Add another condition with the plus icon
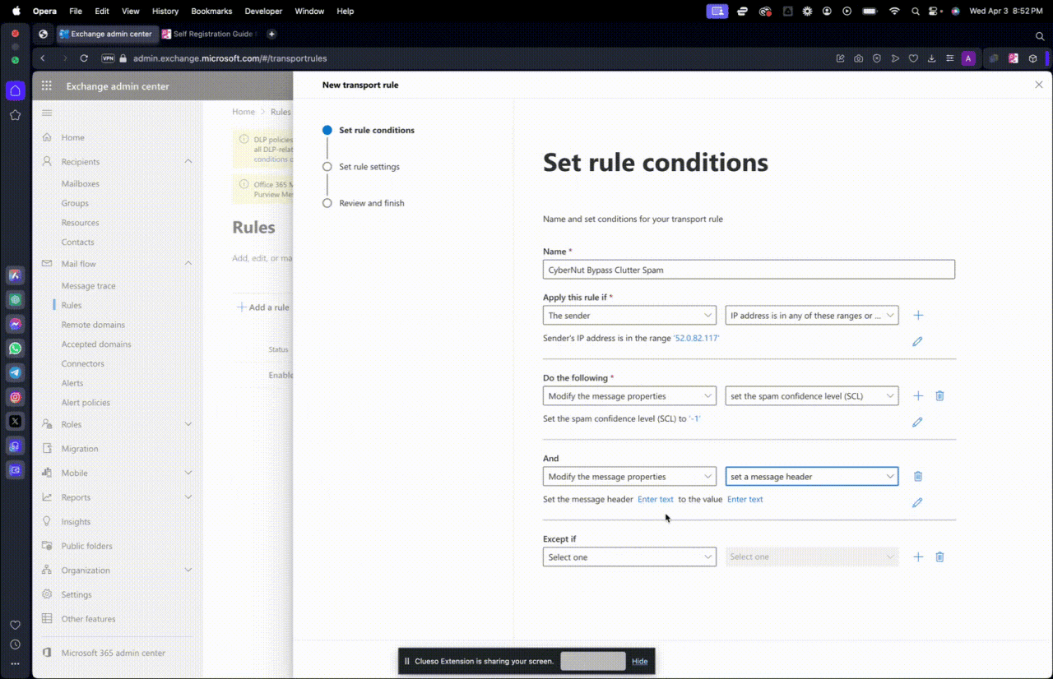 point(918,316)
